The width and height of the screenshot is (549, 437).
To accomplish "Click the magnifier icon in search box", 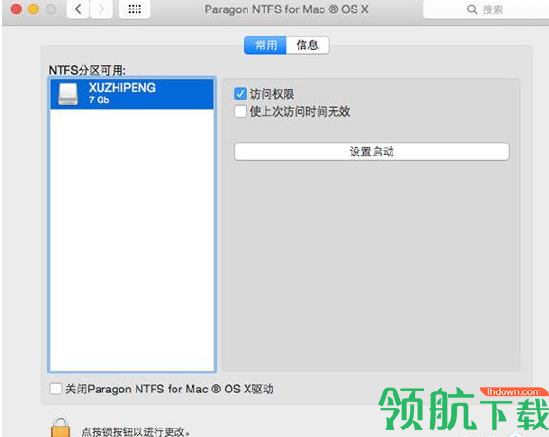I will tap(472, 9).
